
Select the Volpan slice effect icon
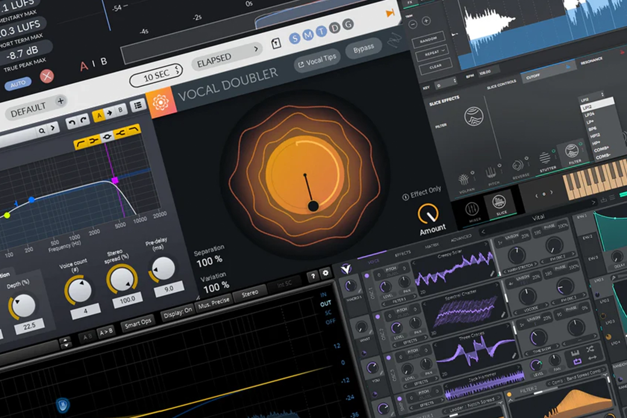[463, 179]
